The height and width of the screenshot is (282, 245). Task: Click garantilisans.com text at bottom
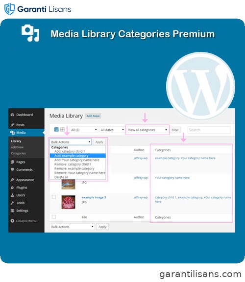point(200,274)
